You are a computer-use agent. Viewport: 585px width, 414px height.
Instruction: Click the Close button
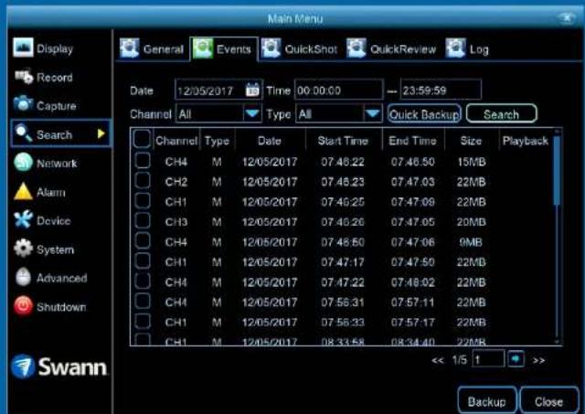548,401
